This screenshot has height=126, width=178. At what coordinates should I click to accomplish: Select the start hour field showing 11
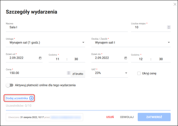point(58,59)
